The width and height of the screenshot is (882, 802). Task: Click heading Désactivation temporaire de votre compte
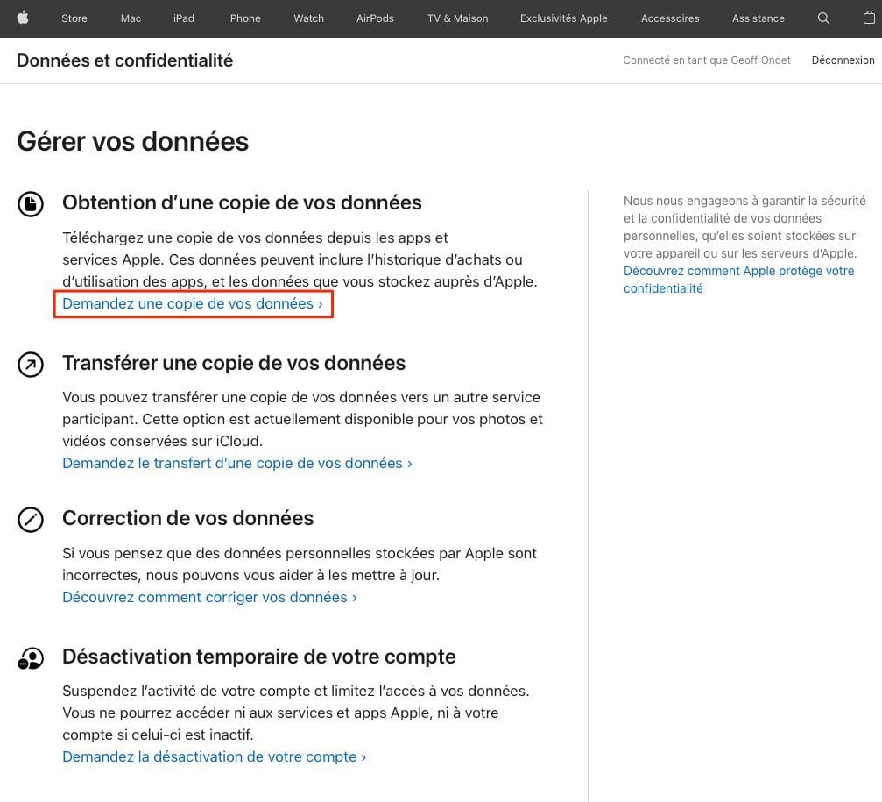(x=258, y=657)
